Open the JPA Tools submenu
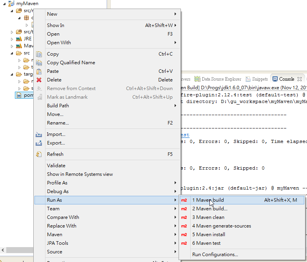Viewport: 307px width, 262px height. pos(107,243)
